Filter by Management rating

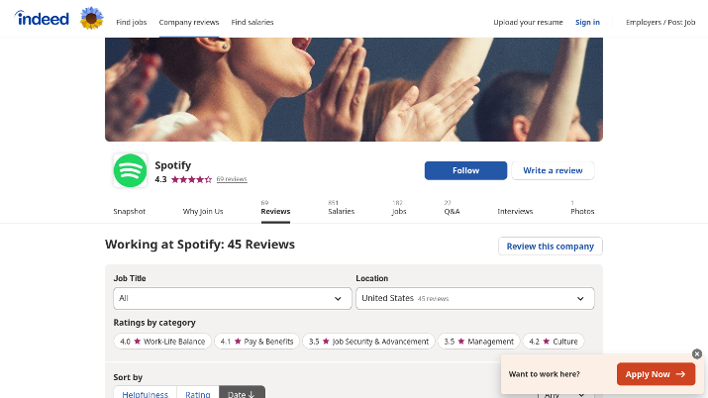click(478, 342)
